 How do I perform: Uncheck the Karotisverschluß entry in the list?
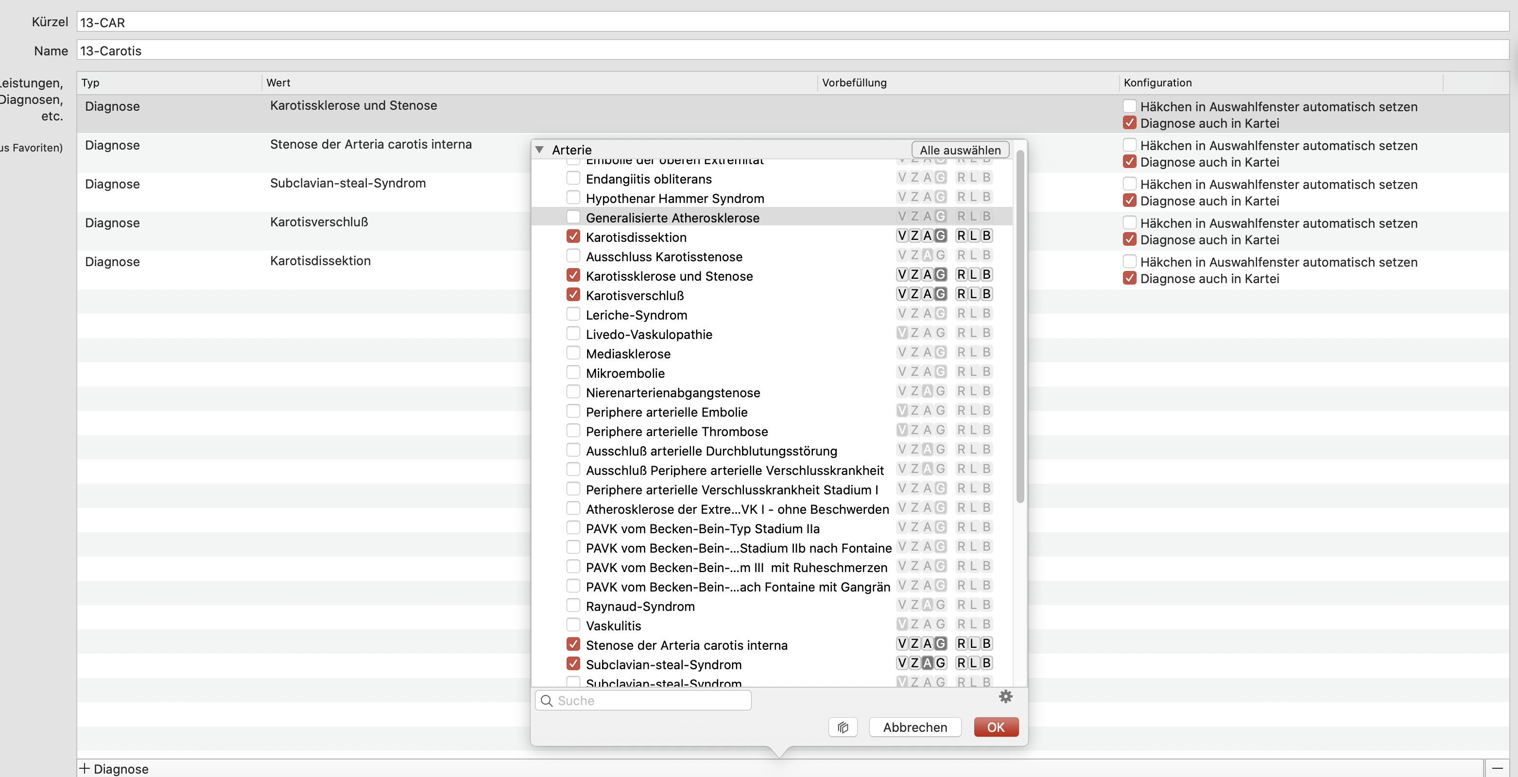pos(573,295)
